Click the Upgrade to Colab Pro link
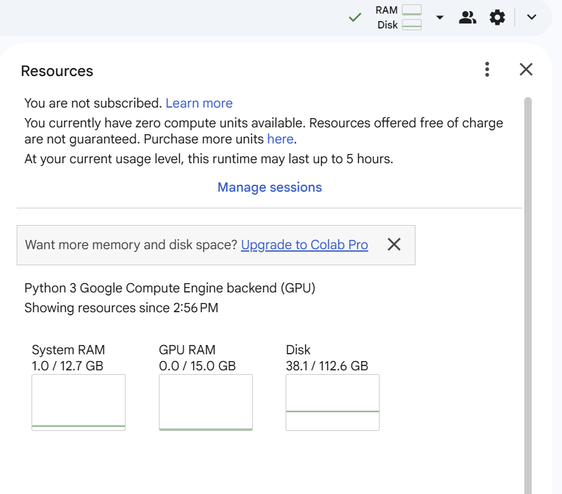Viewport: 562px width, 494px height. (304, 245)
